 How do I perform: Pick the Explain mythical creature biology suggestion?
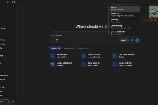coord(122,64)
